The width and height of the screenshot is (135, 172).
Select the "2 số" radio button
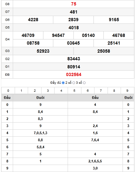coord(74,83)
